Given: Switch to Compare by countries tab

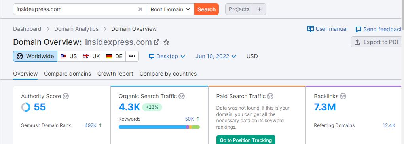Looking at the screenshot, I should 168,74.
